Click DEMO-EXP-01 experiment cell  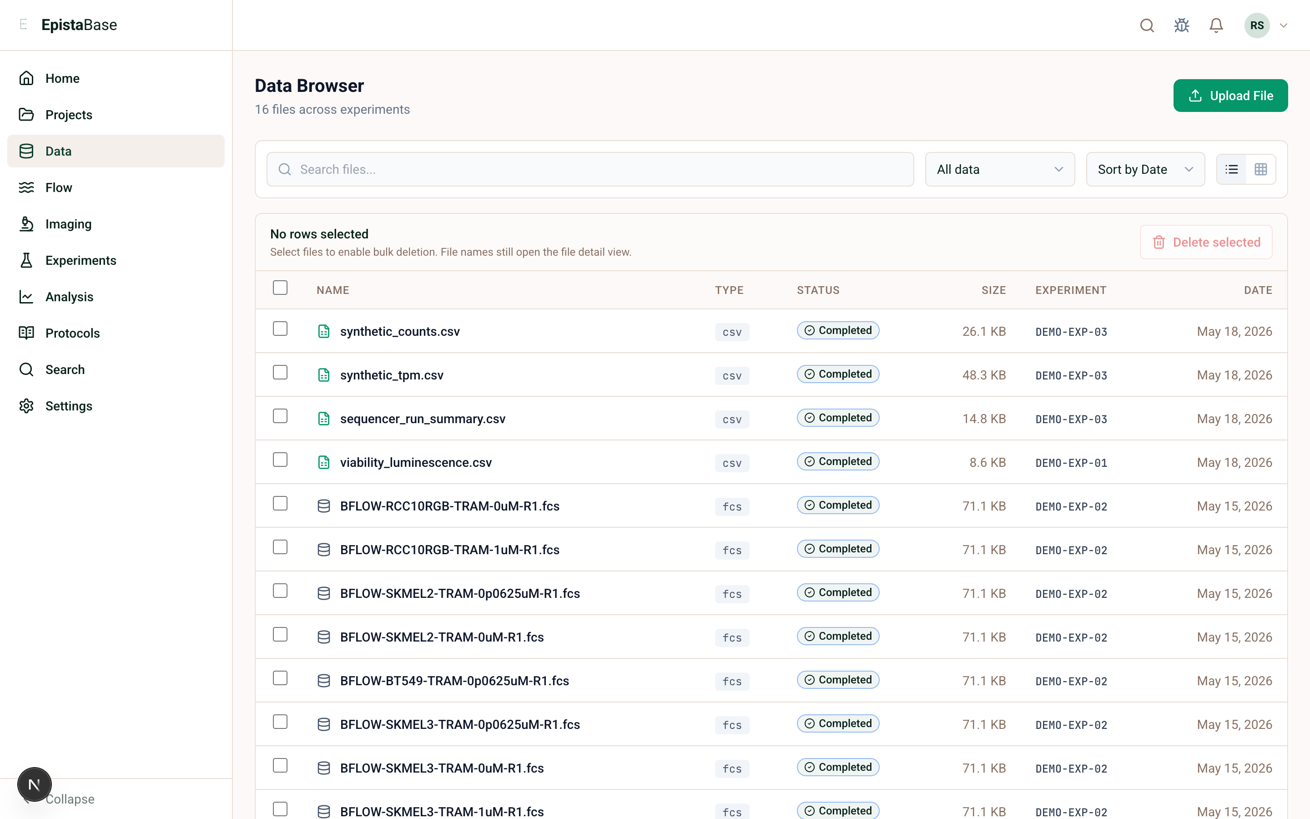point(1071,463)
